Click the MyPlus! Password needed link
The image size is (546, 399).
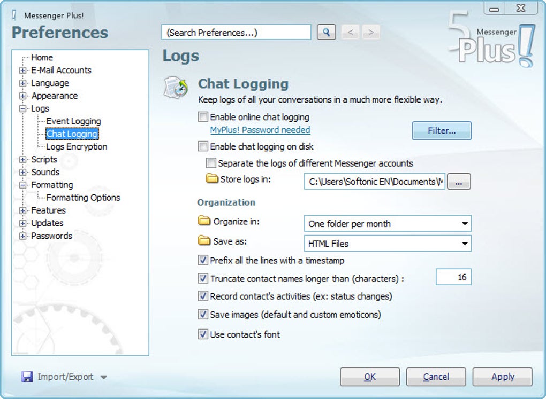click(x=260, y=130)
